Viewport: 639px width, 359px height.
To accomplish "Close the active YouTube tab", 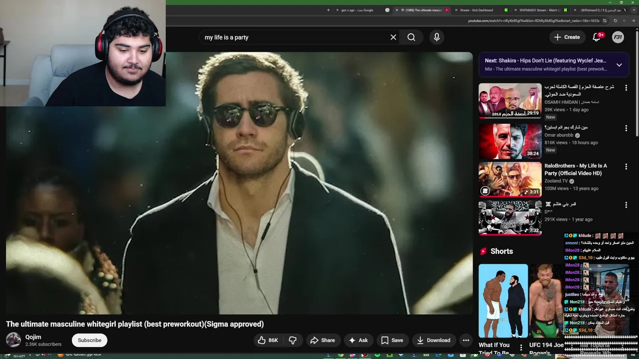I will click(x=397, y=10).
